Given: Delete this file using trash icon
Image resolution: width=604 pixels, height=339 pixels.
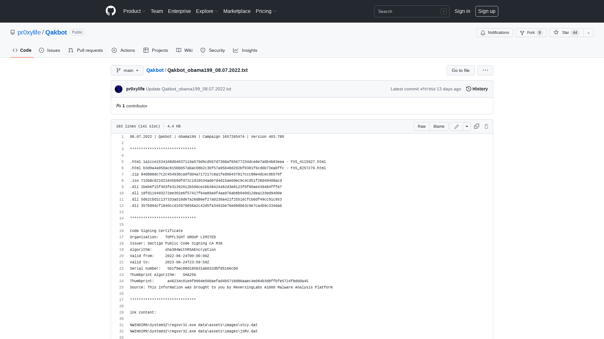Looking at the screenshot, I should (486, 126).
